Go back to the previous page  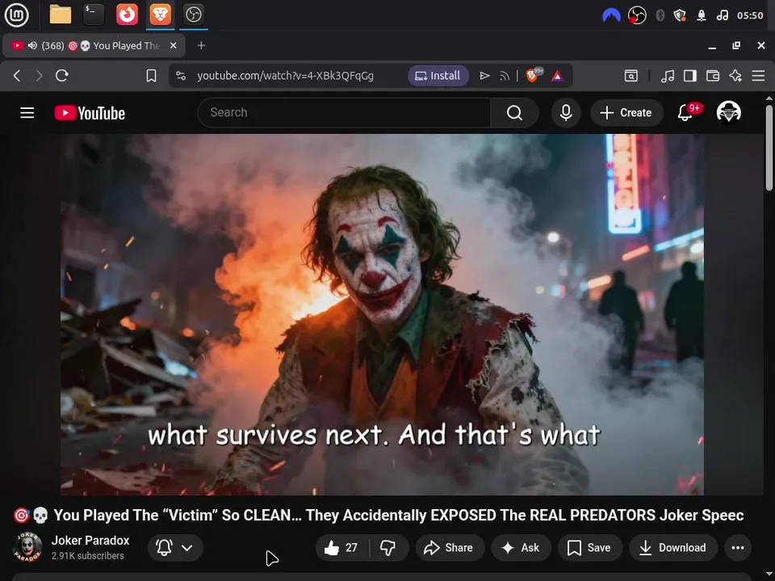point(17,76)
